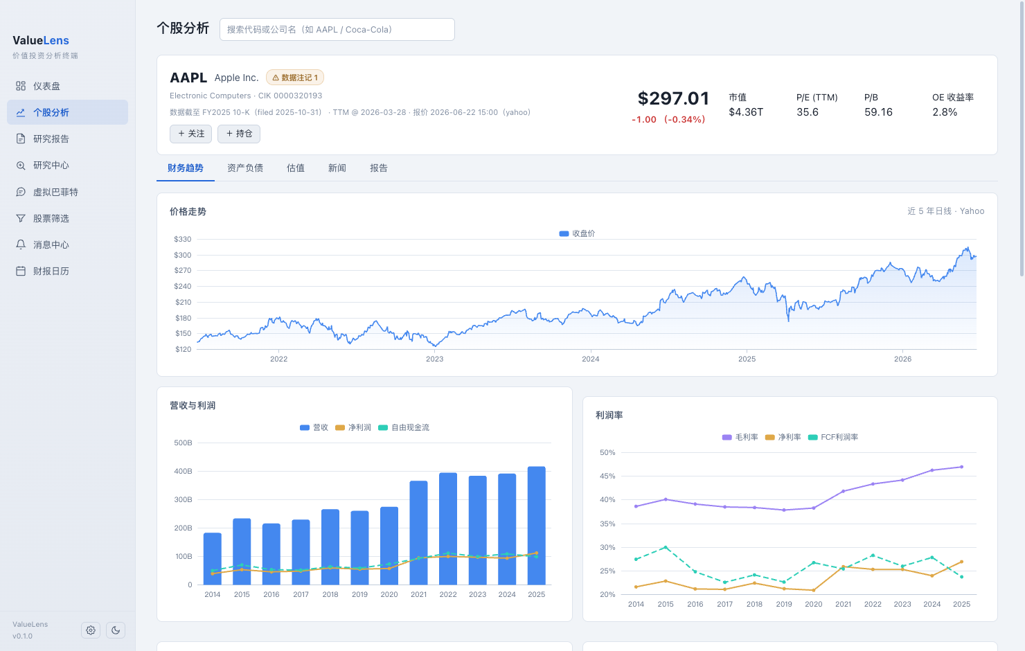
Task: Click the 近 5 年日线 · Yahoo label
Action: pos(946,211)
